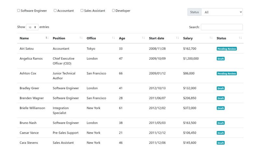The height and width of the screenshot is (146, 260).
Task: Click sort arrows in Status column header
Action: click(x=240, y=38)
